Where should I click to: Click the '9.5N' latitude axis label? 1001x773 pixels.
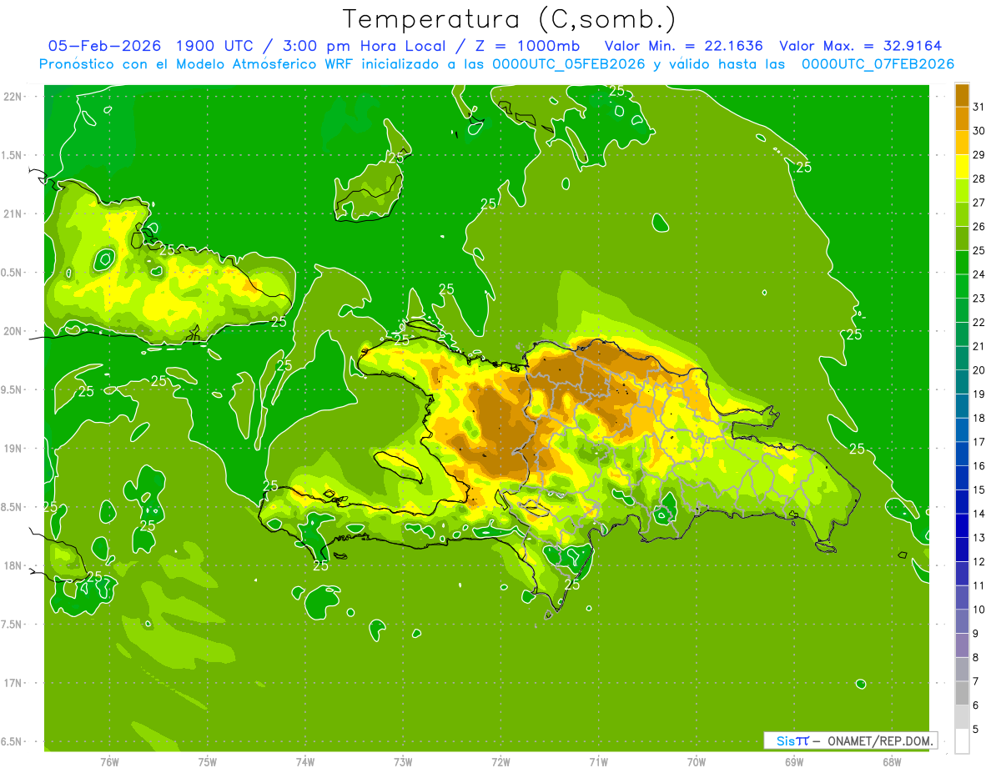[13, 389]
